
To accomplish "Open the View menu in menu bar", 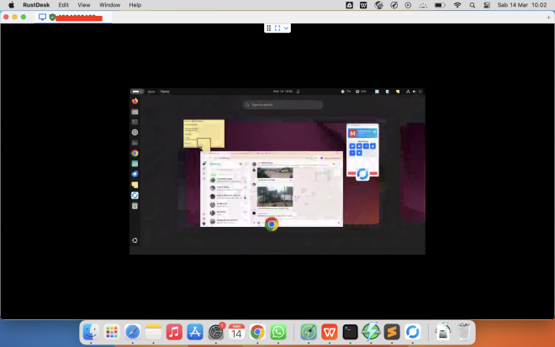I will coord(84,5).
